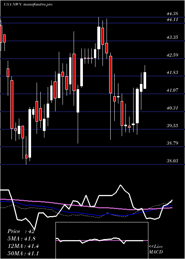Click the 39.55 price level label

pyautogui.click(x=172, y=126)
